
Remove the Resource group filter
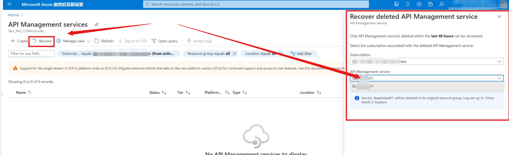234,54
